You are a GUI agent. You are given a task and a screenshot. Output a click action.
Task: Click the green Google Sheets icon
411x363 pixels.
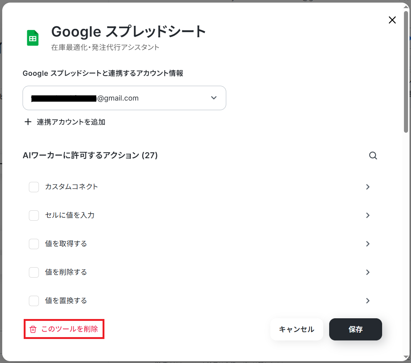33,38
